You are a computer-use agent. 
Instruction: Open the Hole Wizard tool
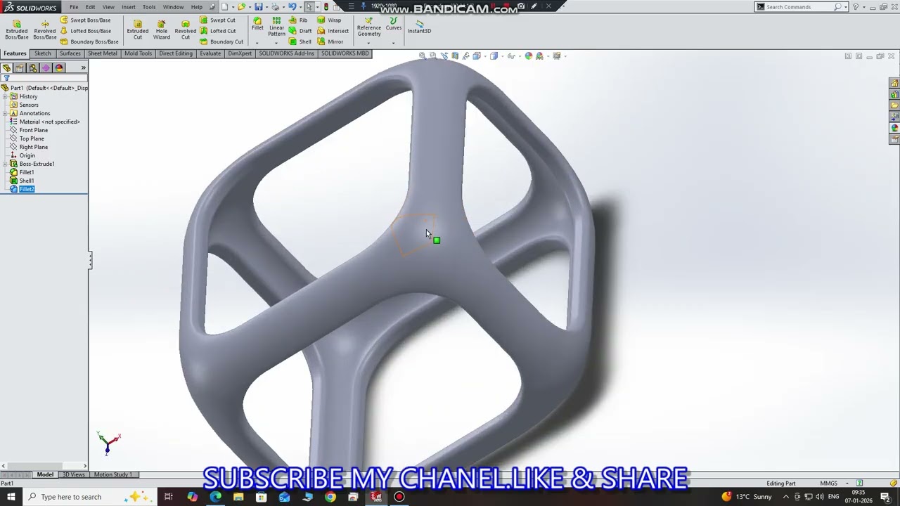pos(162,29)
